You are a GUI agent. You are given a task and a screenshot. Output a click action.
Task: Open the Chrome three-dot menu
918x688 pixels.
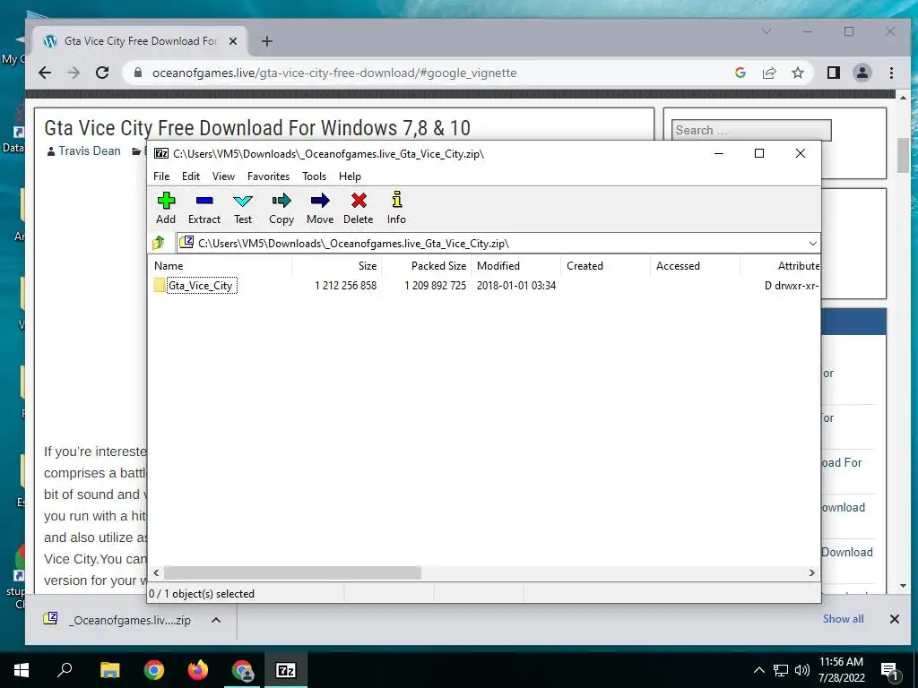(x=891, y=73)
